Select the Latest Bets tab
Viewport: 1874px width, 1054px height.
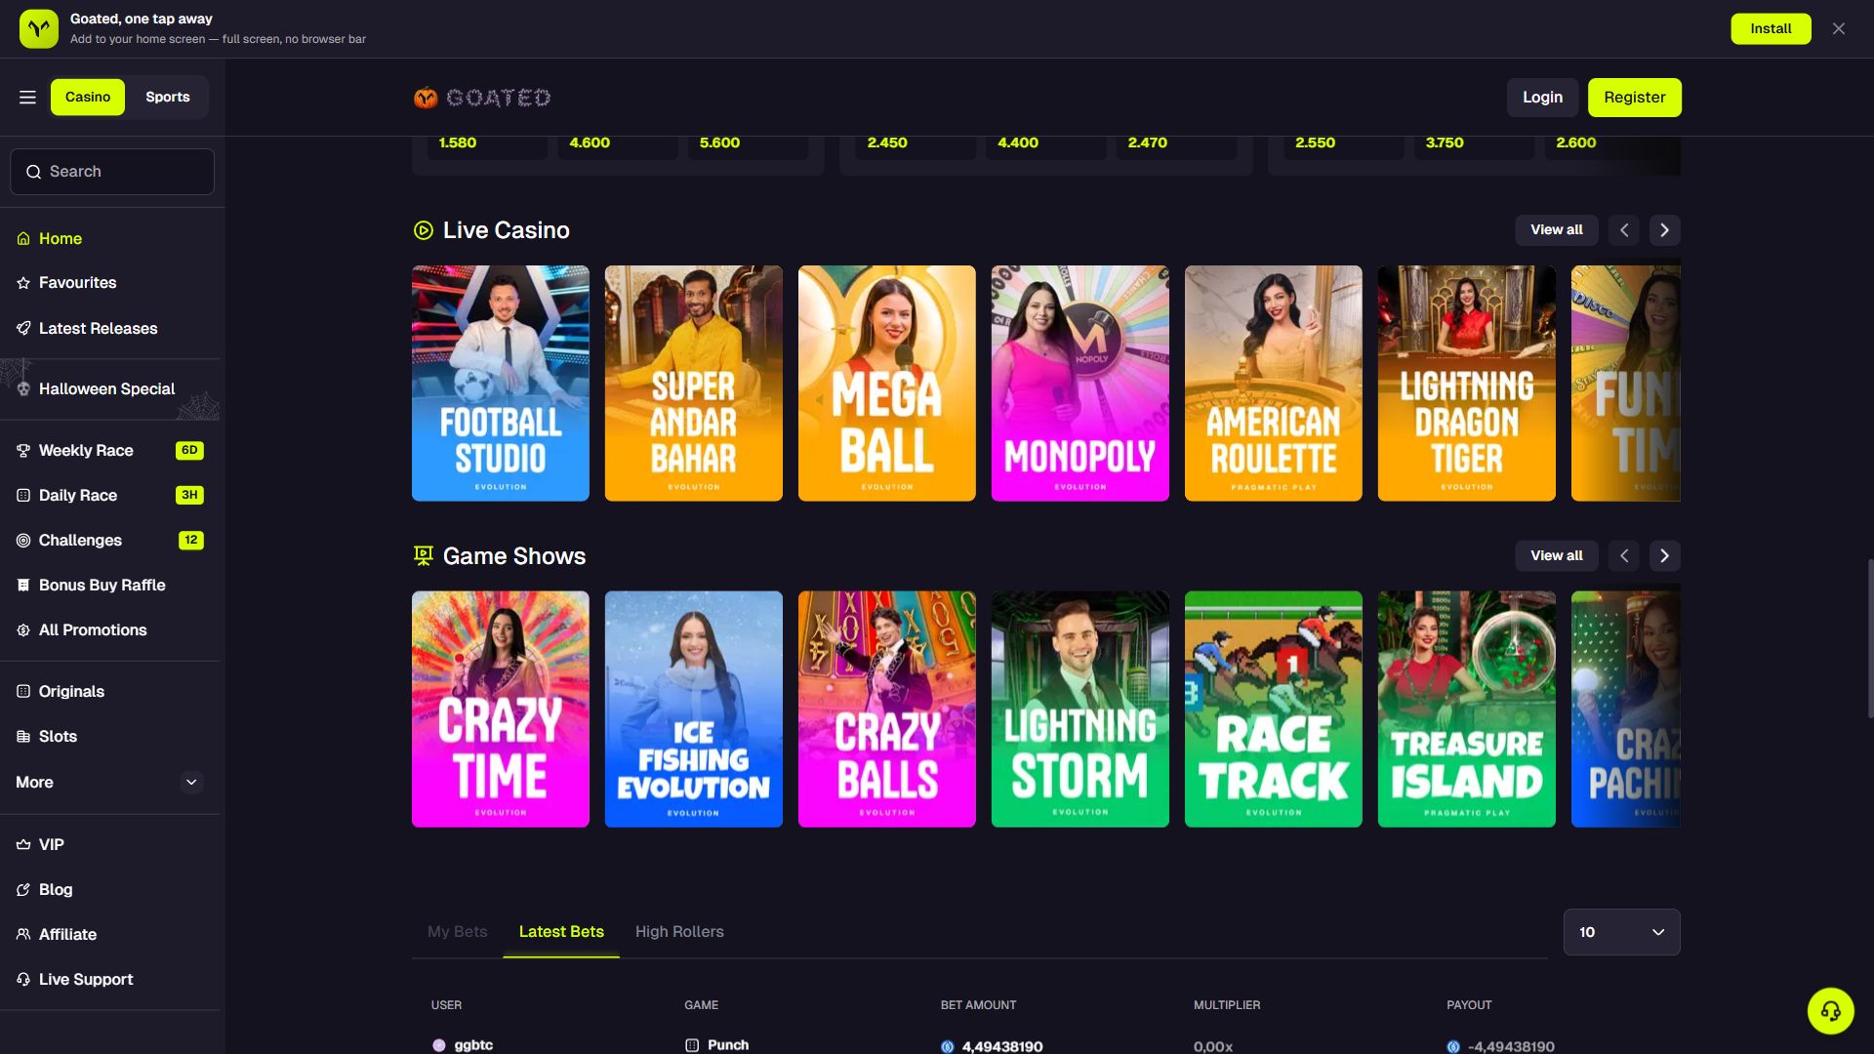point(561,932)
